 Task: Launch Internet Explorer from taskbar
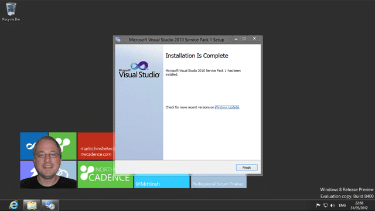[x=13, y=205]
